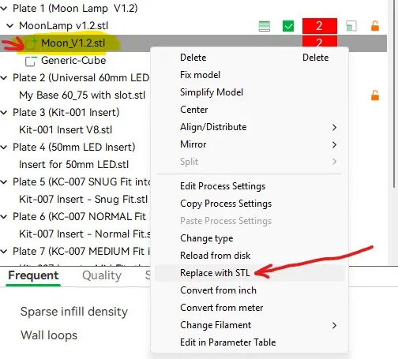Click the red filament swatch on Moon_V1.2.stl row

tap(320, 42)
